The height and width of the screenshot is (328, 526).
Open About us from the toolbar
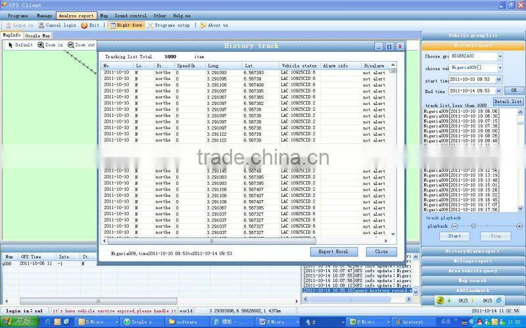tap(214, 26)
